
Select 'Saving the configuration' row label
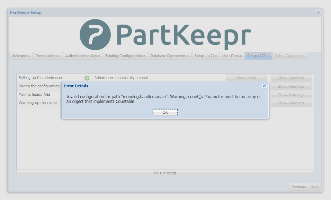(39, 86)
